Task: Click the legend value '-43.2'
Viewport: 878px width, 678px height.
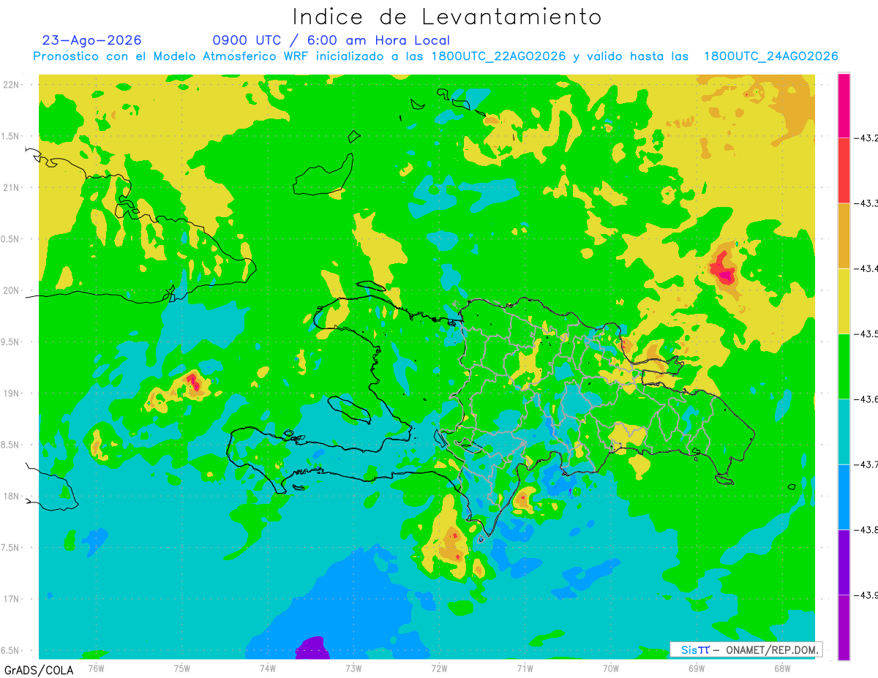Action: 866,138
